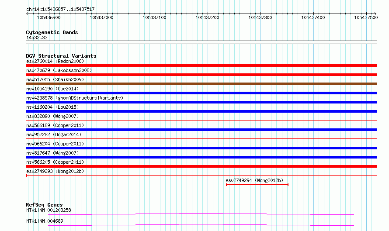Click the esv2749293 (Wong2012b) label
The height and width of the screenshot is (231, 389).
pyautogui.click(x=55, y=171)
